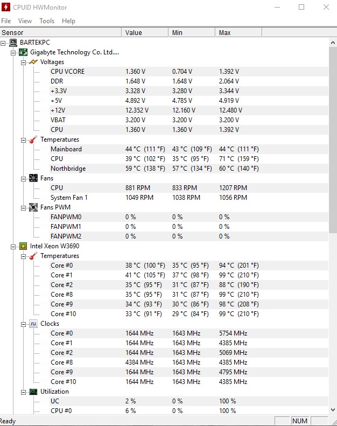Click the motherboard Temperatures thermometer icon
Viewport: 337px width, 426px height.
[x=33, y=139]
